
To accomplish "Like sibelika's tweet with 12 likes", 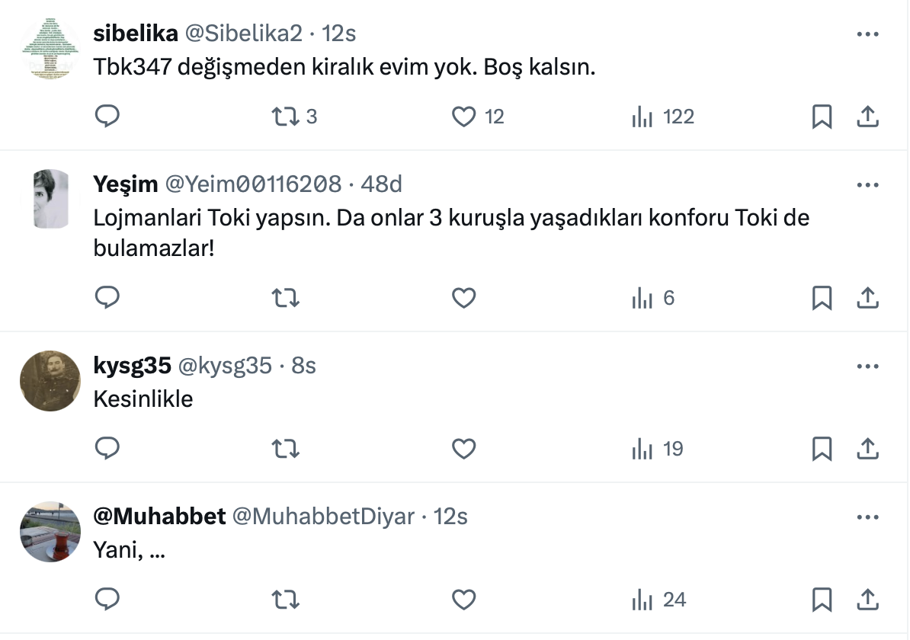I will (464, 117).
